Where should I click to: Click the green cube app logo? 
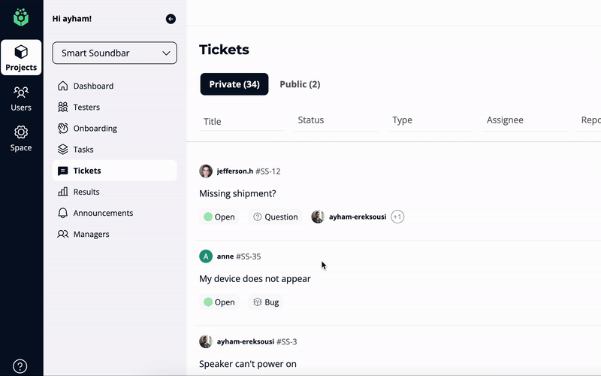pyautogui.click(x=21, y=17)
